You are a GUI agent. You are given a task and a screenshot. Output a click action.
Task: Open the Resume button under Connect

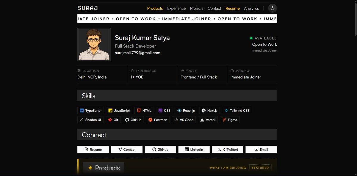pos(93,150)
